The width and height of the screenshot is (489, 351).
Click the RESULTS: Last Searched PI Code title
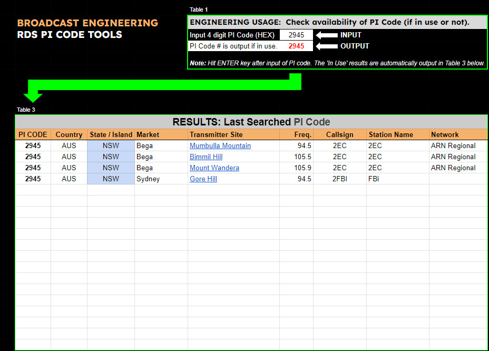coord(251,122)
